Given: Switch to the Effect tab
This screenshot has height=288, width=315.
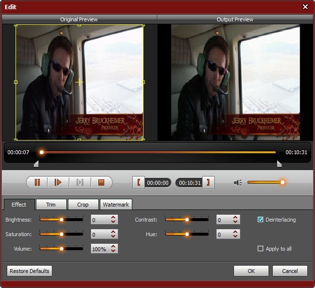Looking at the screenshot, I should coord(19,205).
